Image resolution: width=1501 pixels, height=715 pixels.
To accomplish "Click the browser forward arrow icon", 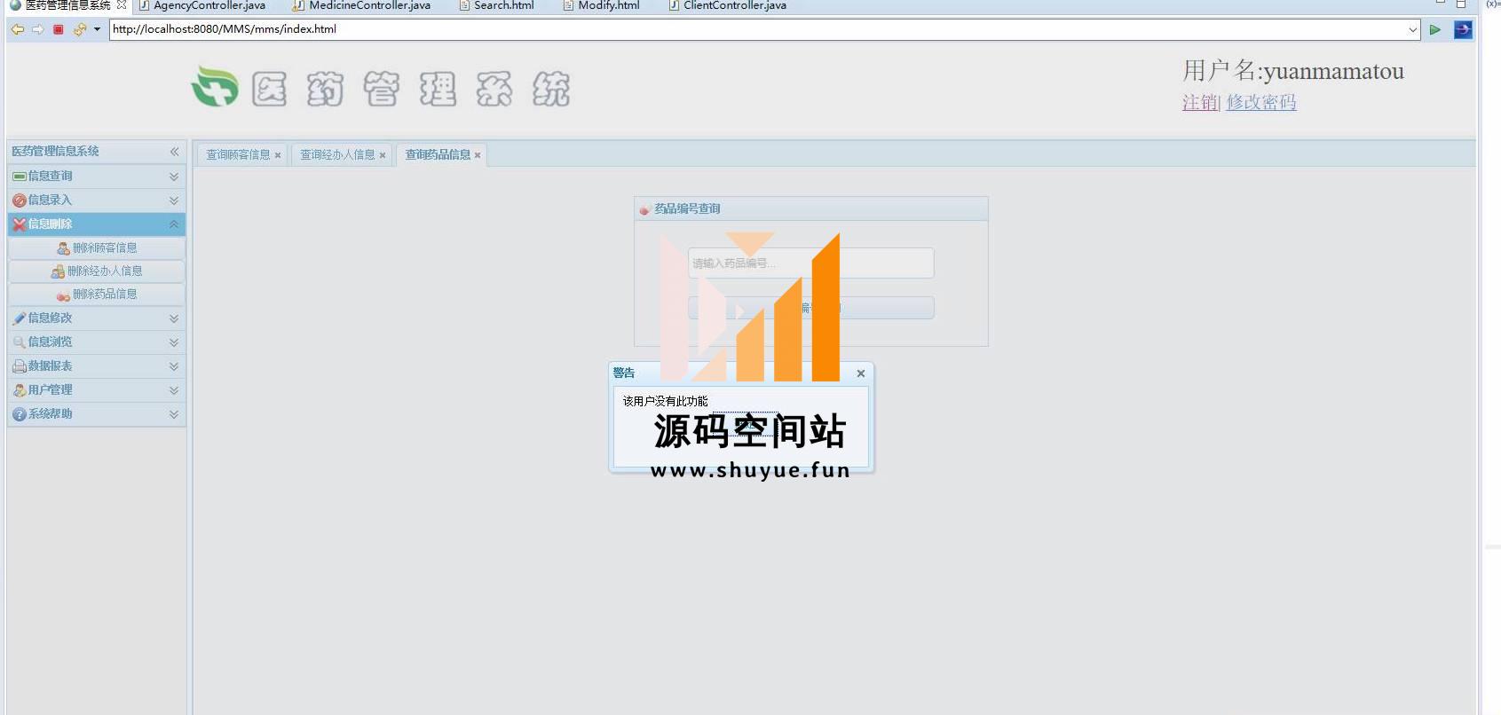I will [37, 29].
